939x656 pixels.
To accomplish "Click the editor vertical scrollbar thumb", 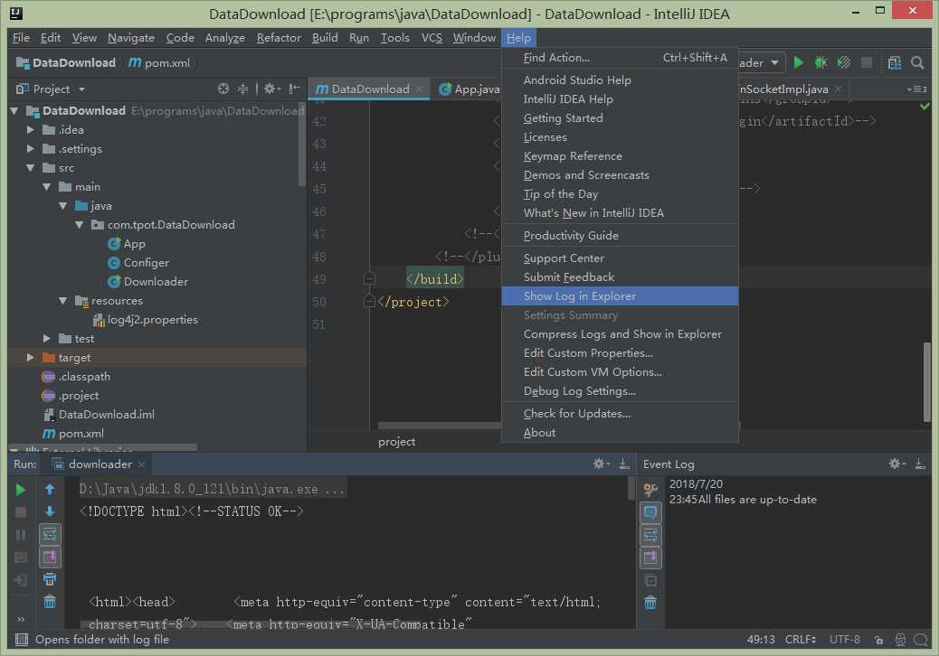I will (x=926, y=383).
